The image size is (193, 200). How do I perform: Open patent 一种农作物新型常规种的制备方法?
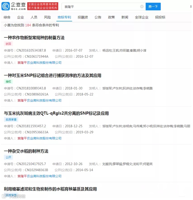point(34,38)
